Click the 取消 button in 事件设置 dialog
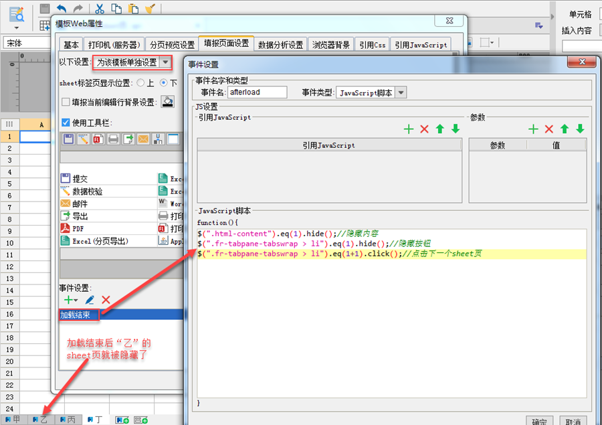The height and width of the screenshot is (425, 602). coord(573,421)
